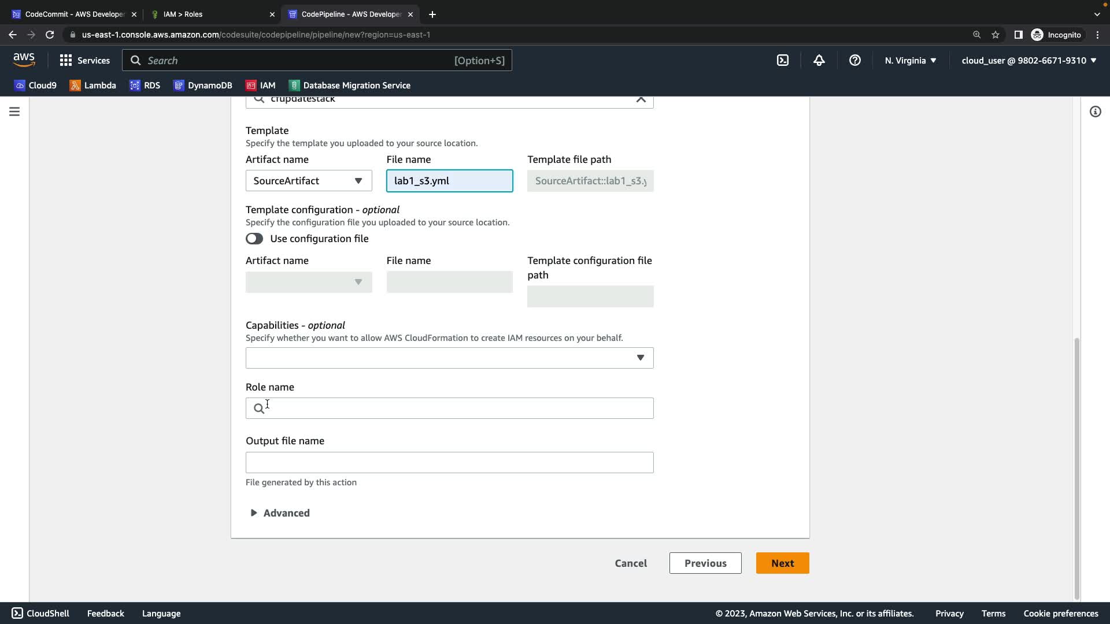This screenshot has height=624, width=1110.
Task: Open CloudShell from the top navigation bar
Action: coord(782,60)
